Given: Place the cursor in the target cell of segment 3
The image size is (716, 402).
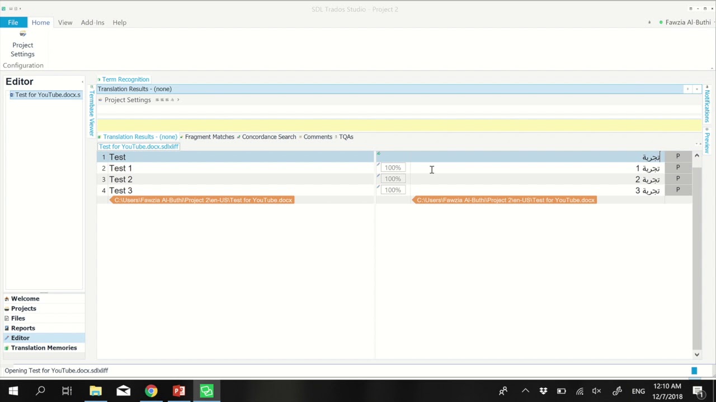Looking at the screenshot, I should pos(537,179).
